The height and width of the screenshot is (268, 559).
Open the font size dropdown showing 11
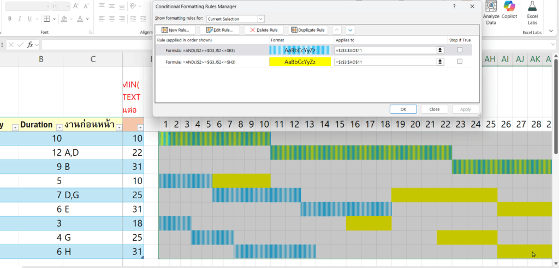pos(68,6)
